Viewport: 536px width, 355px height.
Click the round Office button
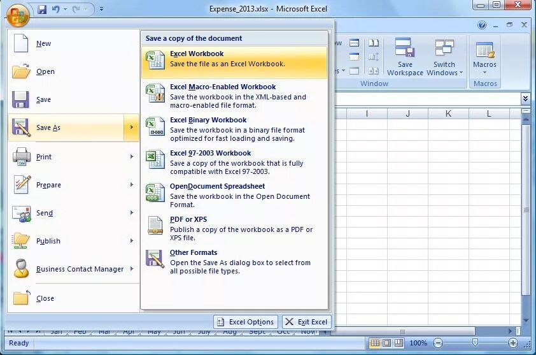[17, 15]
